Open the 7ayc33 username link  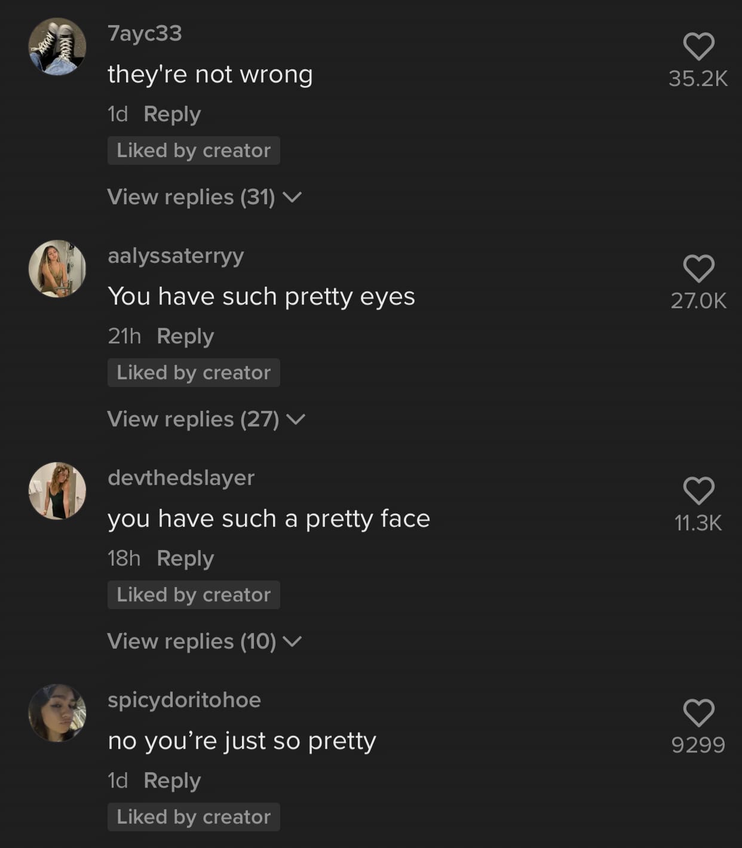point(145,33)
